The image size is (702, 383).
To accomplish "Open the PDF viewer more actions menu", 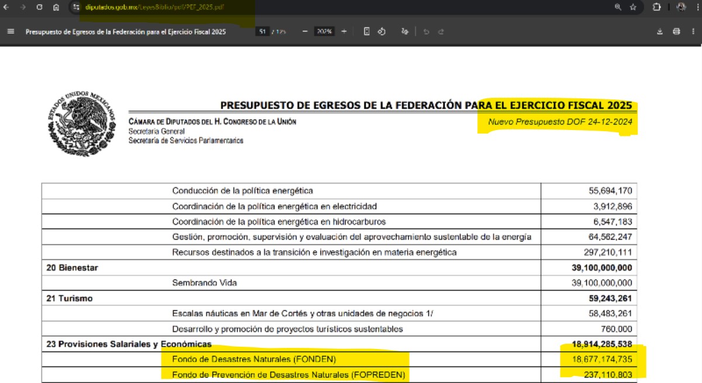I will pyautogui.click(x=693, y=32).
